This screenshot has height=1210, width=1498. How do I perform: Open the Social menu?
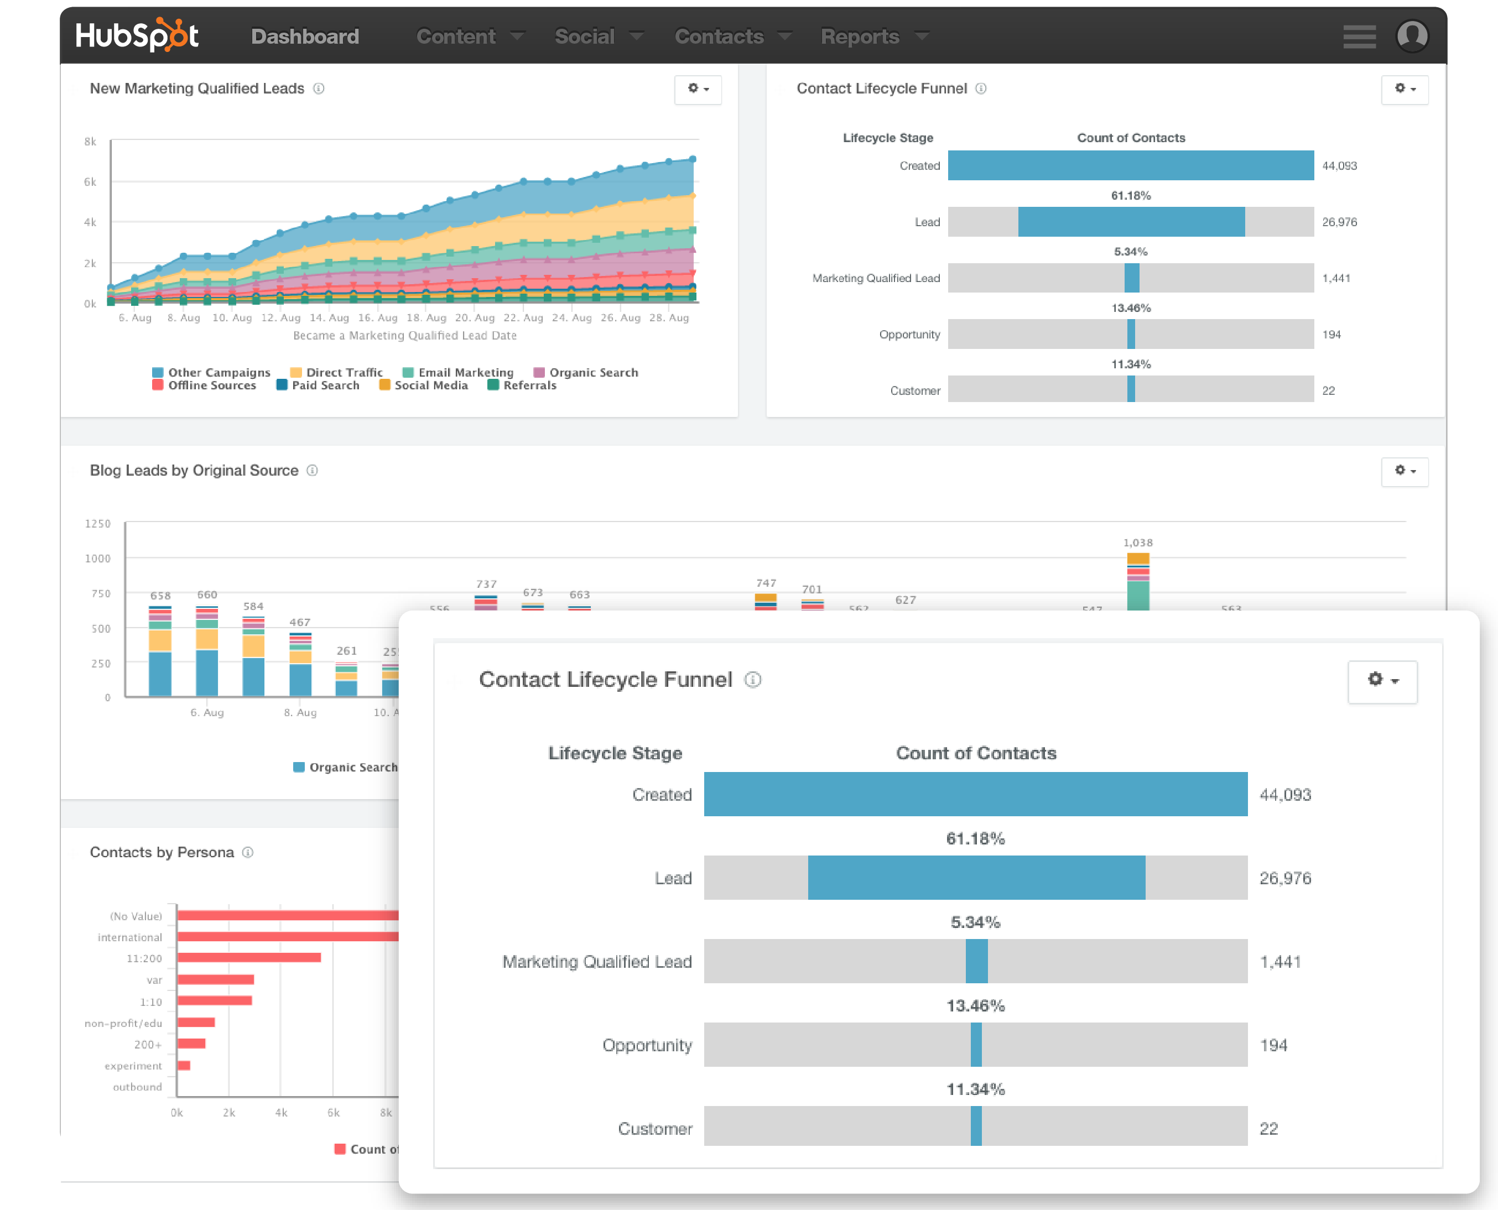[x=584, y=36]
